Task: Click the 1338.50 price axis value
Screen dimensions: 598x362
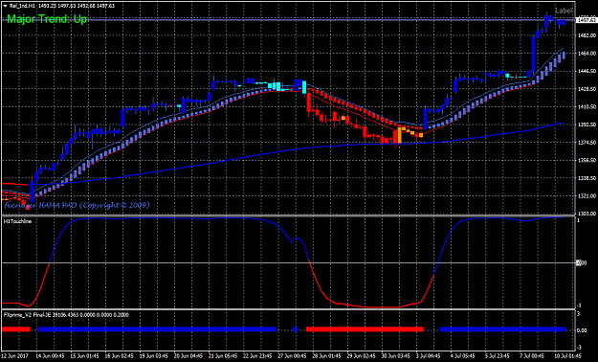Action: pyautogui.click(x=587, y=178)
